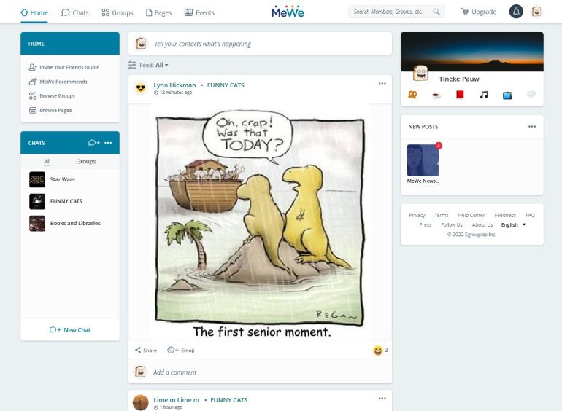Add an Emoji reaction to the post
Screen dimensions: 562x411
(x=181, y=351)
